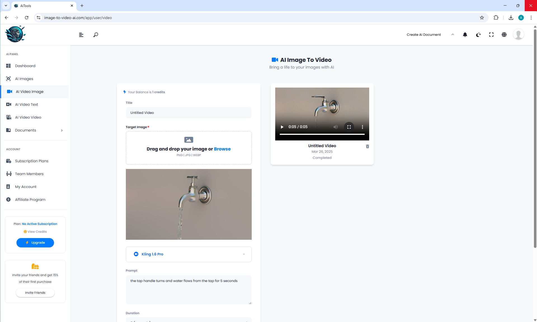537x322 pixels.
Task: Click Browse link to upload image
Action: click(x=222, y=149)
